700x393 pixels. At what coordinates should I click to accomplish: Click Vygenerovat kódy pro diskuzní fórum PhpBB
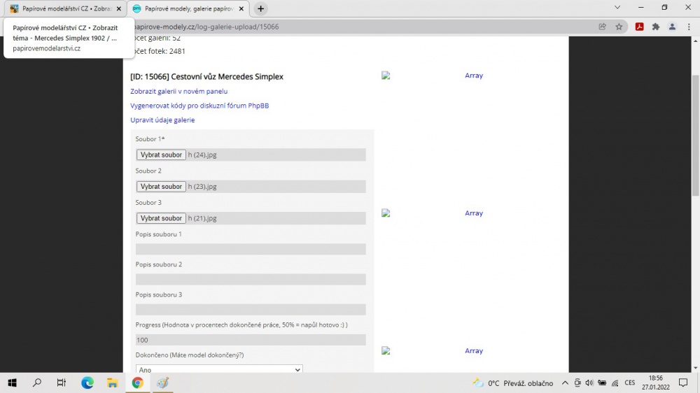point(199,106)
